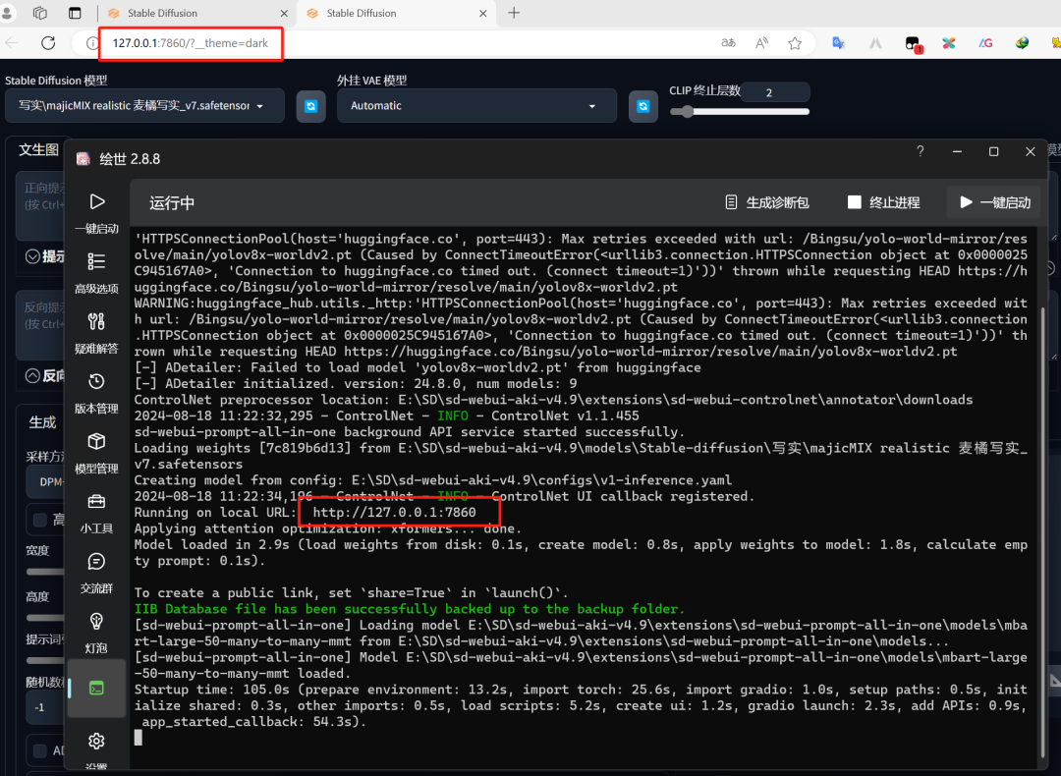
Task: Open the AG translator extension icon
Action: (985, 42)
